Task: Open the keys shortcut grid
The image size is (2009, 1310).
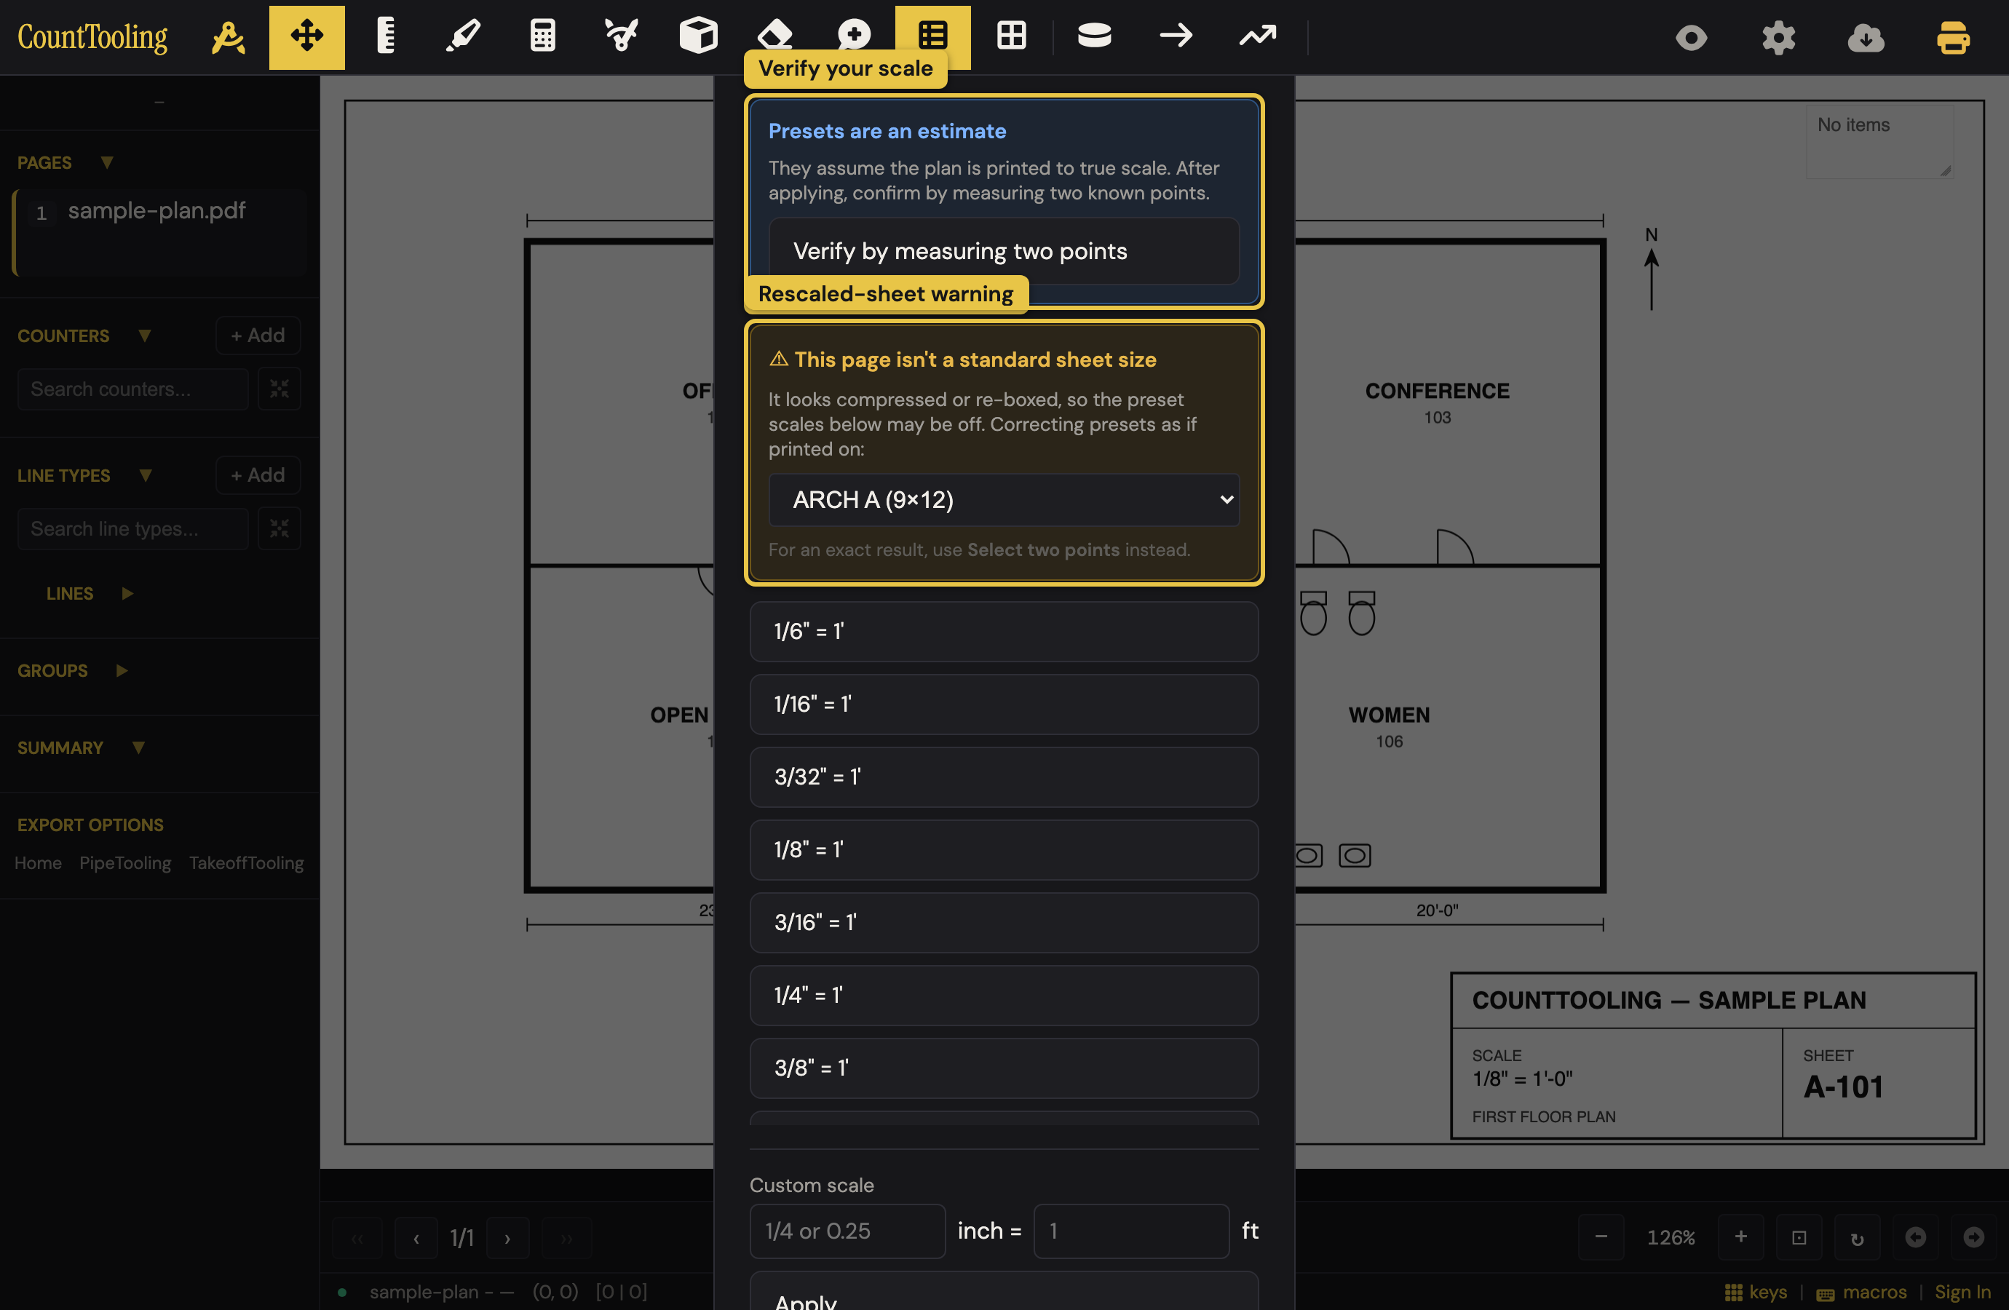Action: click(1756, 1293)
